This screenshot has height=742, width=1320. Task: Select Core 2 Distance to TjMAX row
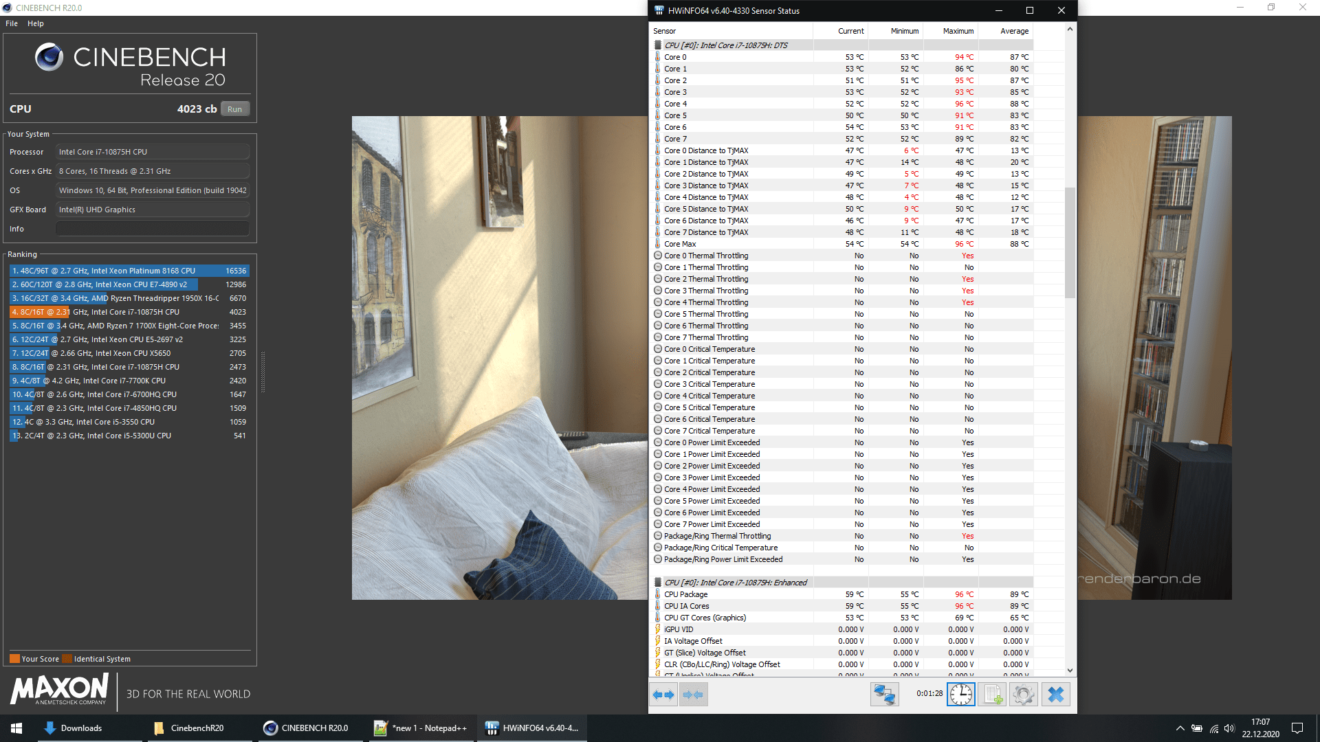tap(842, 174)
